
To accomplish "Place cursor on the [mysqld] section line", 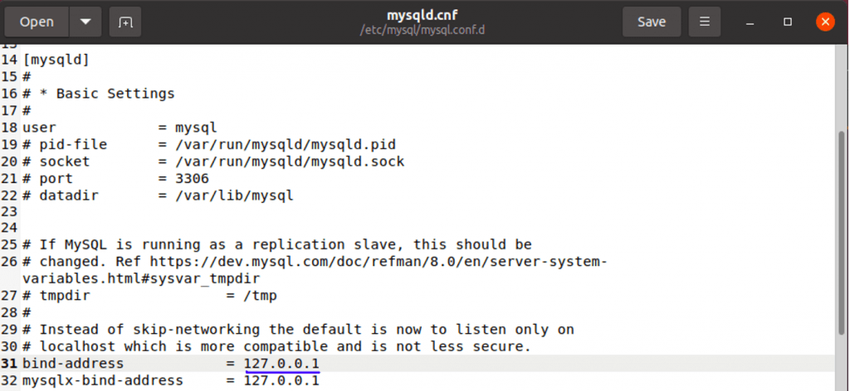I will 56,60.
